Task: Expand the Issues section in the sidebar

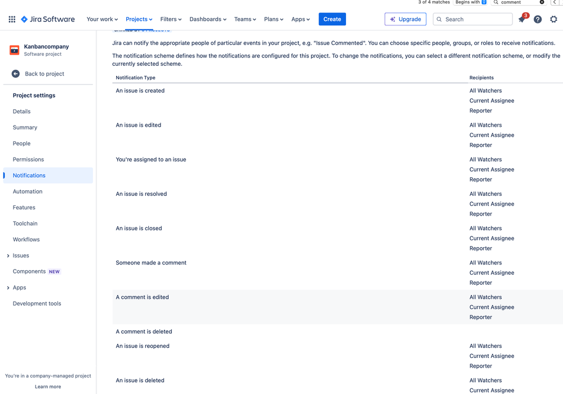Action: point(9,256)
